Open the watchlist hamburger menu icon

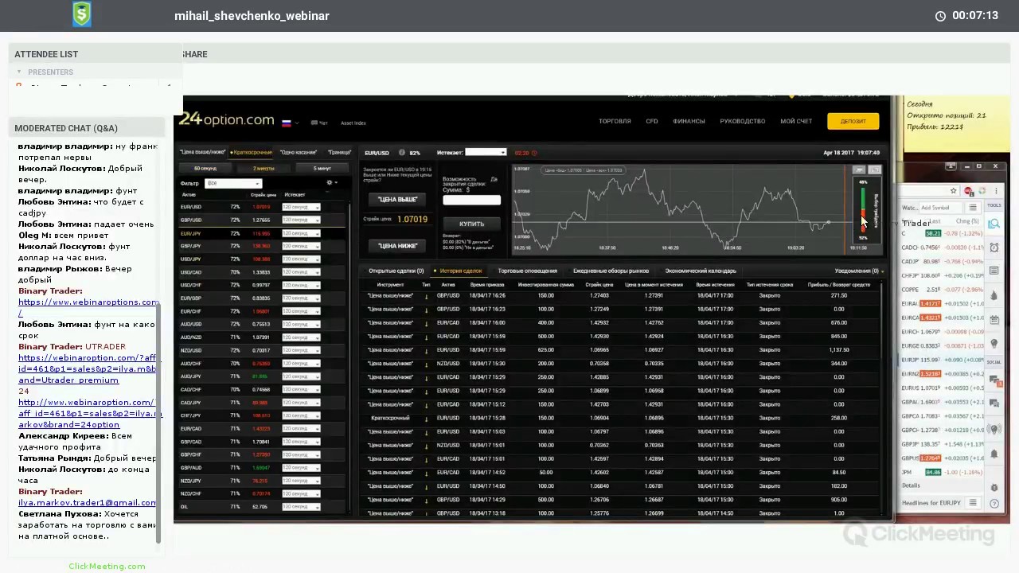(972, 208)
